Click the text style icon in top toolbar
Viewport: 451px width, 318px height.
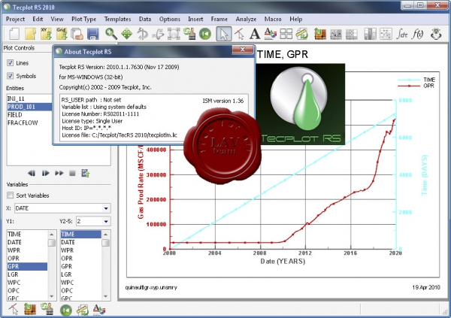[x=271, y=34]
